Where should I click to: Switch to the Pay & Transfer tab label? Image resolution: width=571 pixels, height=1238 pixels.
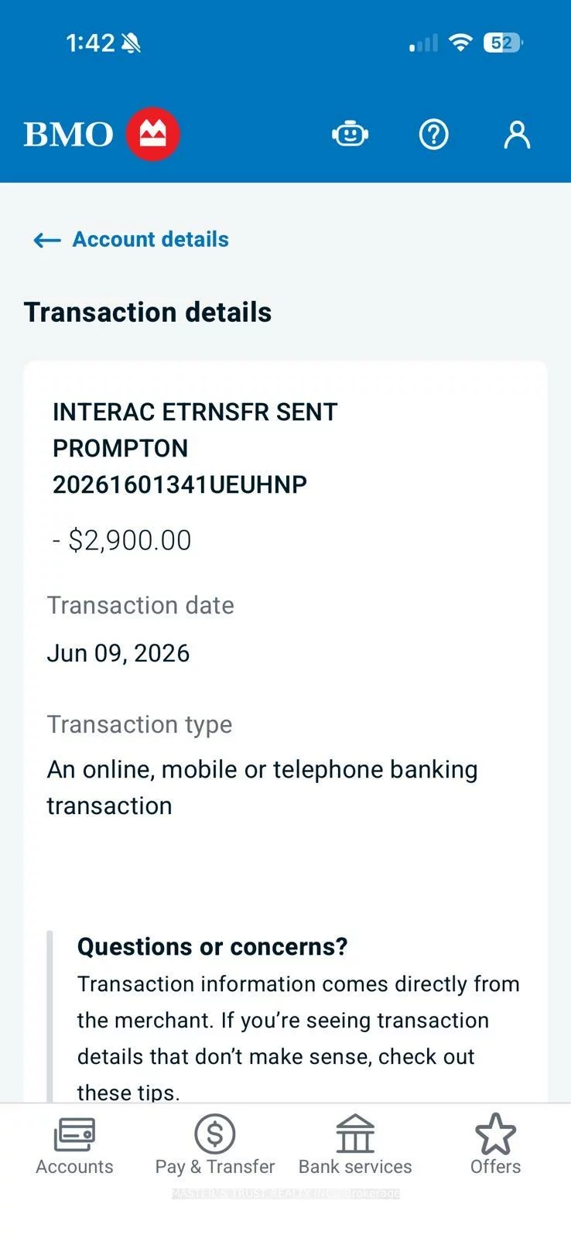(x=215, y=1167)
